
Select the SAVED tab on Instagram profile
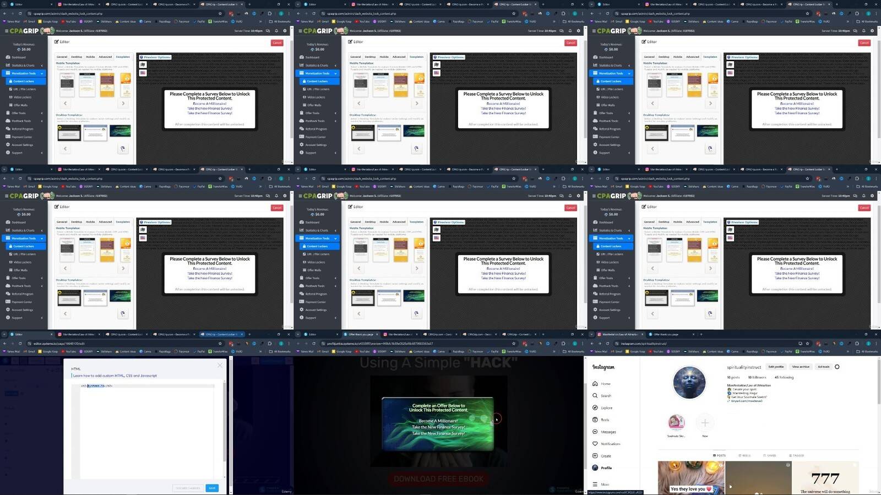[770, 455]
